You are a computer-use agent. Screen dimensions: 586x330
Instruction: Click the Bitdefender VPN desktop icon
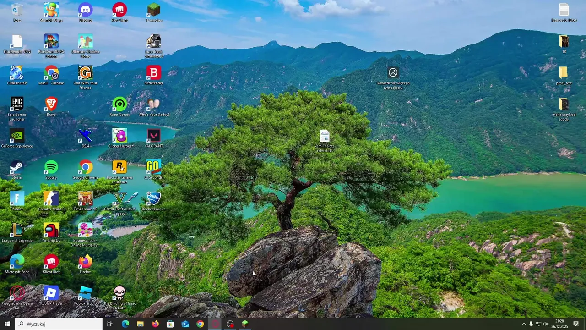tap(17, 44)
